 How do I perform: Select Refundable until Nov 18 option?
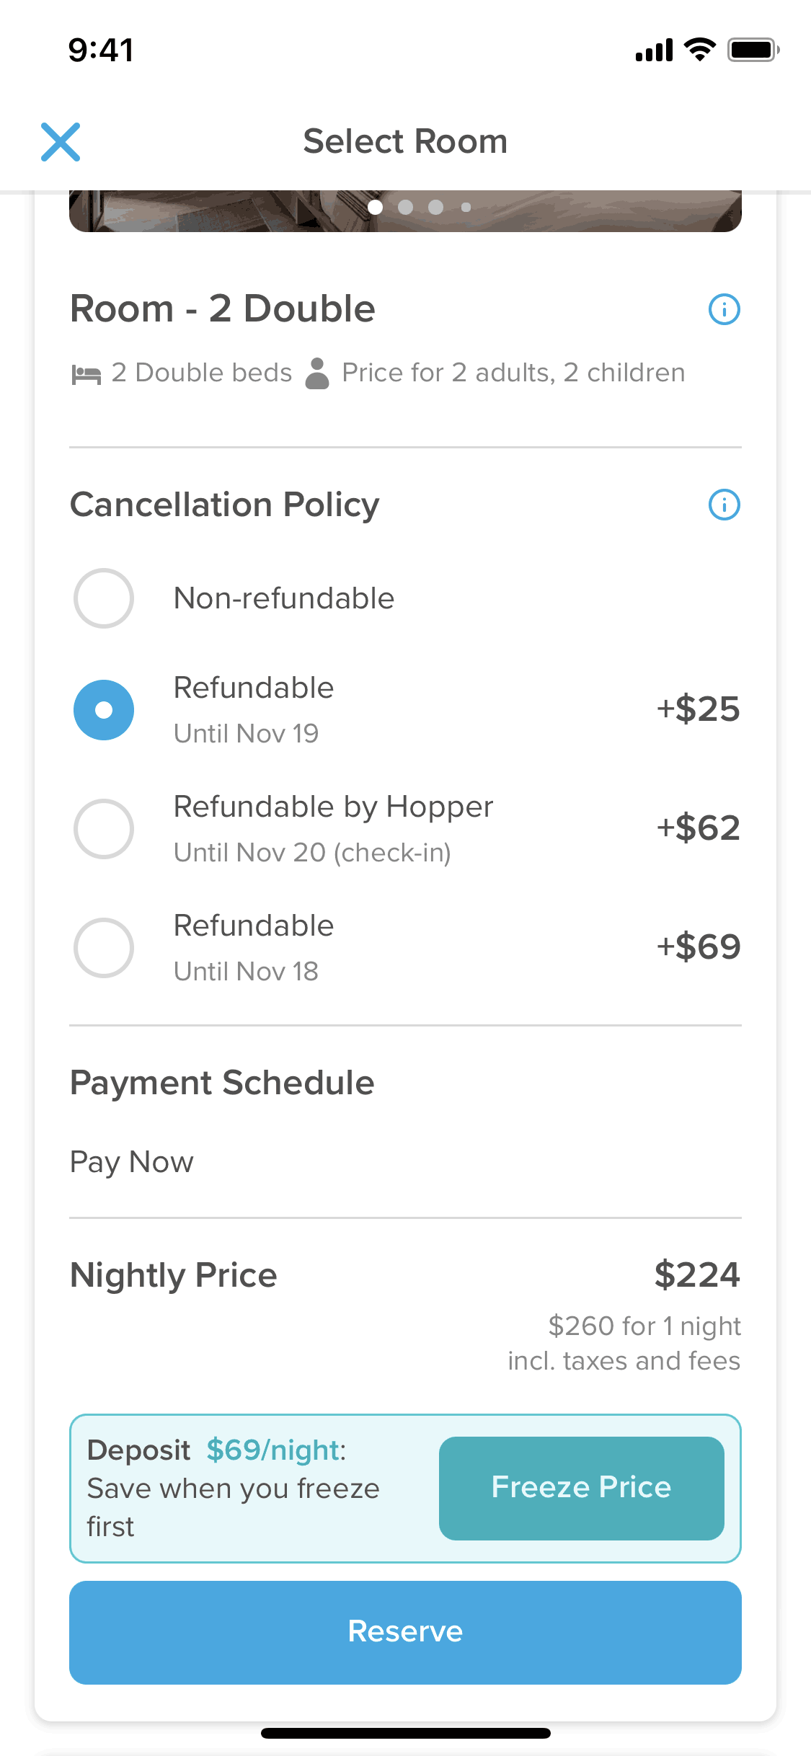click(x=104, y=948)
